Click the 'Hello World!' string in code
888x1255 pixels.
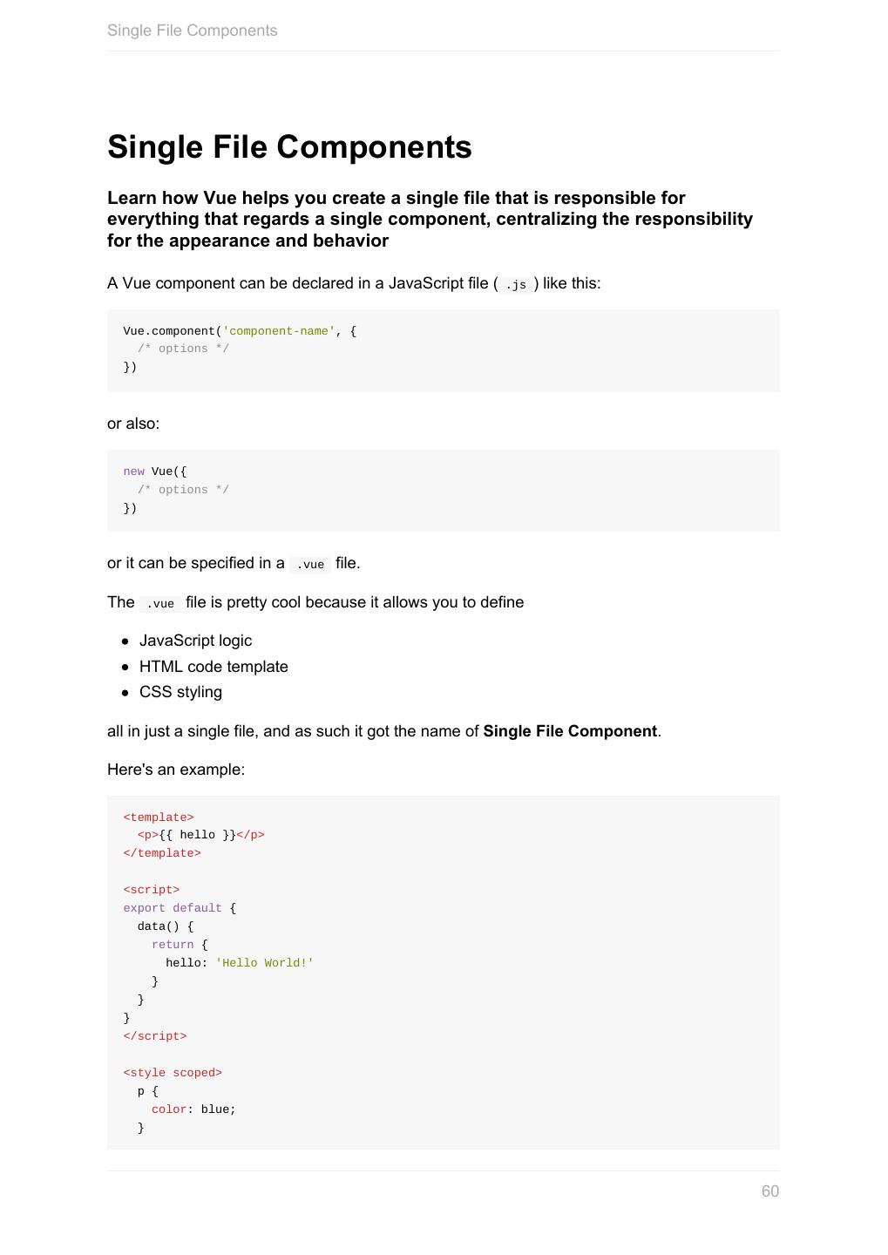pos(264,963)
